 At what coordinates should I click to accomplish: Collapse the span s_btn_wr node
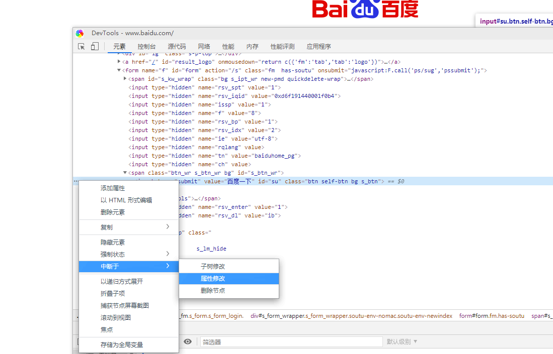125,172
